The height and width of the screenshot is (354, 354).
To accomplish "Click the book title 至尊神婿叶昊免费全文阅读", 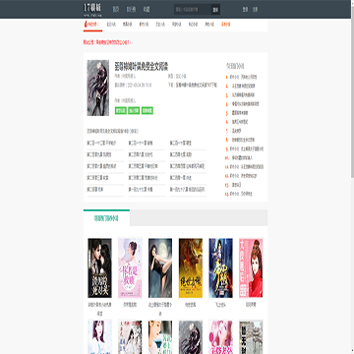I will click(x=142, y=66).
